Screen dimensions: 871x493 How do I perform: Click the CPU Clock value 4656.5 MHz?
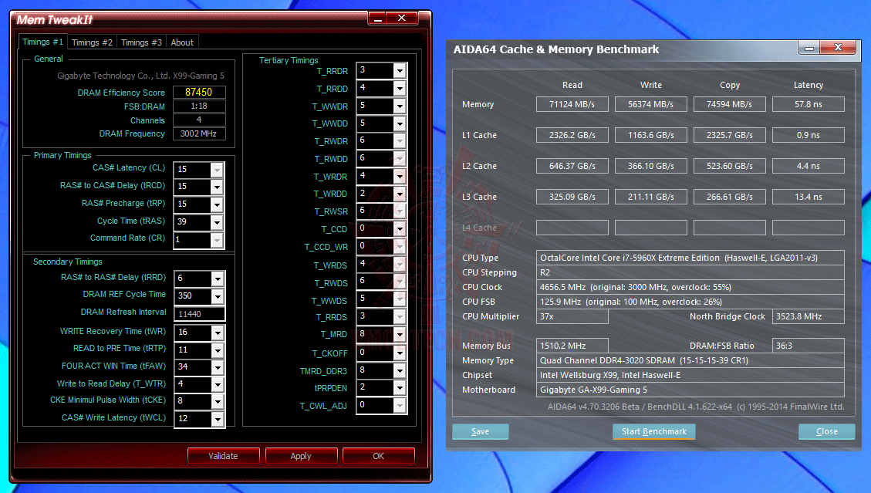point(690,287)
